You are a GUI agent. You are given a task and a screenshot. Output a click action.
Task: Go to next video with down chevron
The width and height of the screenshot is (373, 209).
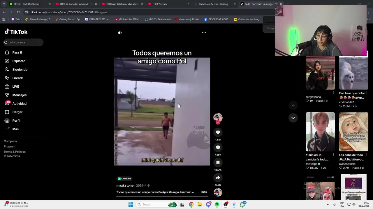point(293,118)
